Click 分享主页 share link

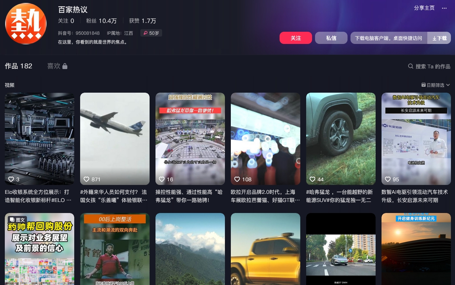click(424, 8)
